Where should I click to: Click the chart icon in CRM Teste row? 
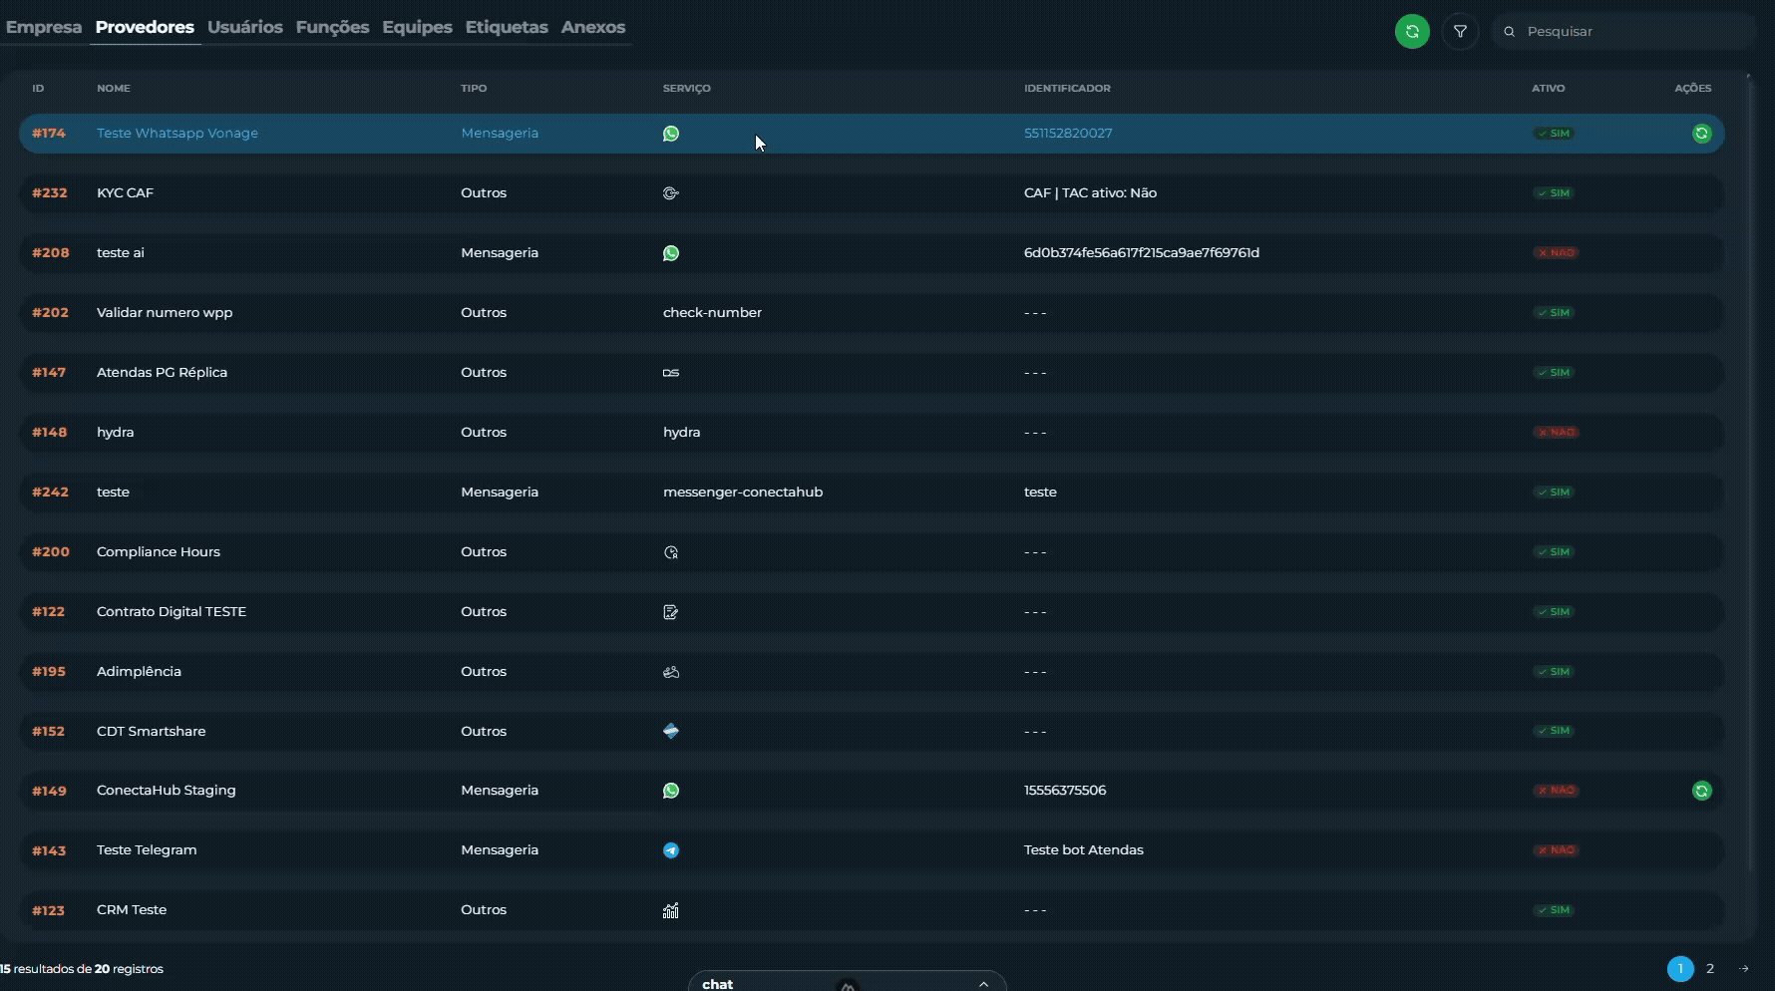click(671, 910)
